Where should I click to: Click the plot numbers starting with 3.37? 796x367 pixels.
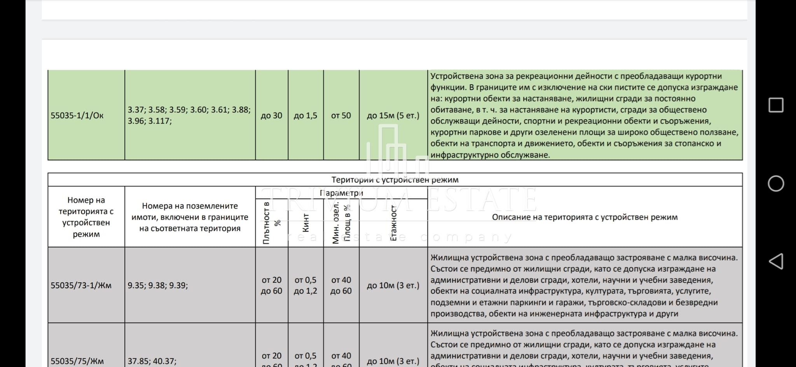(x=189, y=115)
